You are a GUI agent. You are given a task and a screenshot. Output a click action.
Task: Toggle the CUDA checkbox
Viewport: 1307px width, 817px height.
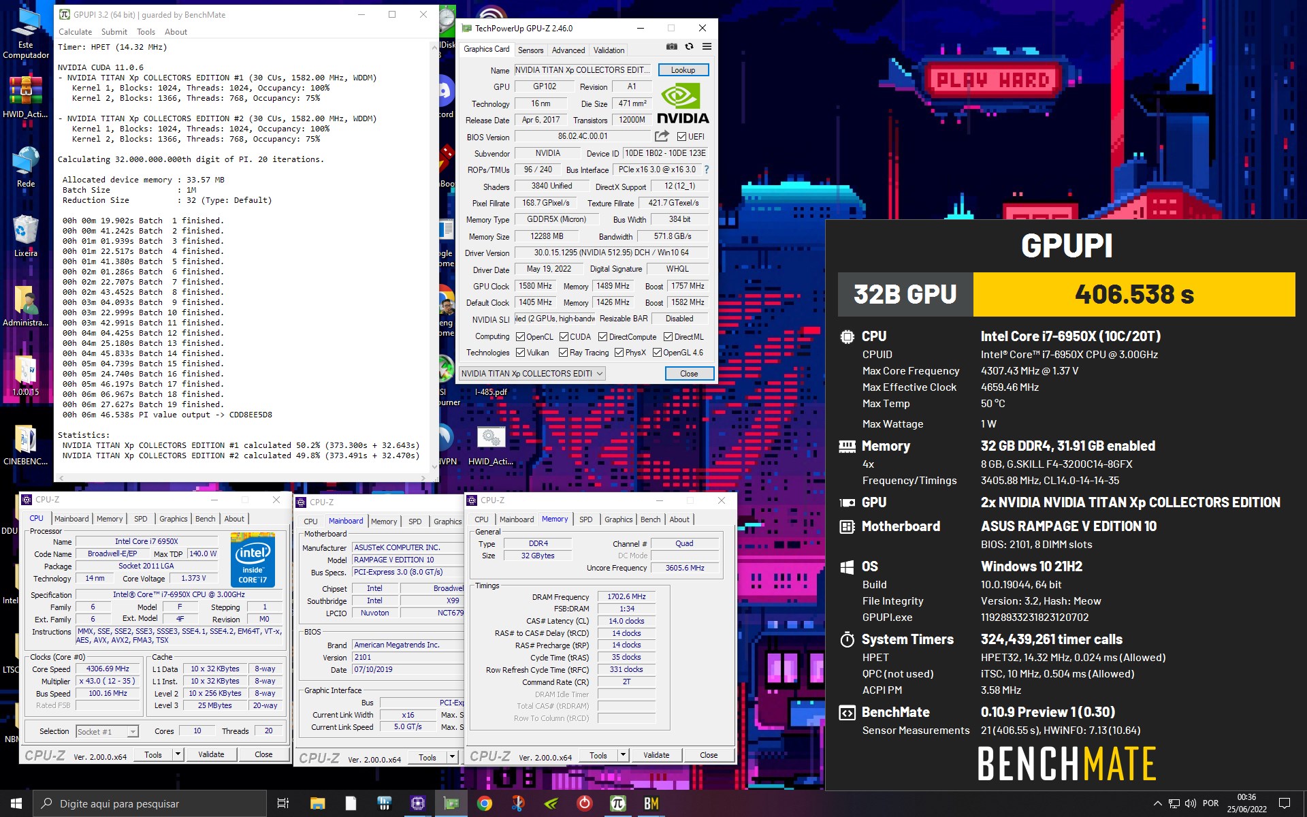pyautogui.click(x=564, y=337)
